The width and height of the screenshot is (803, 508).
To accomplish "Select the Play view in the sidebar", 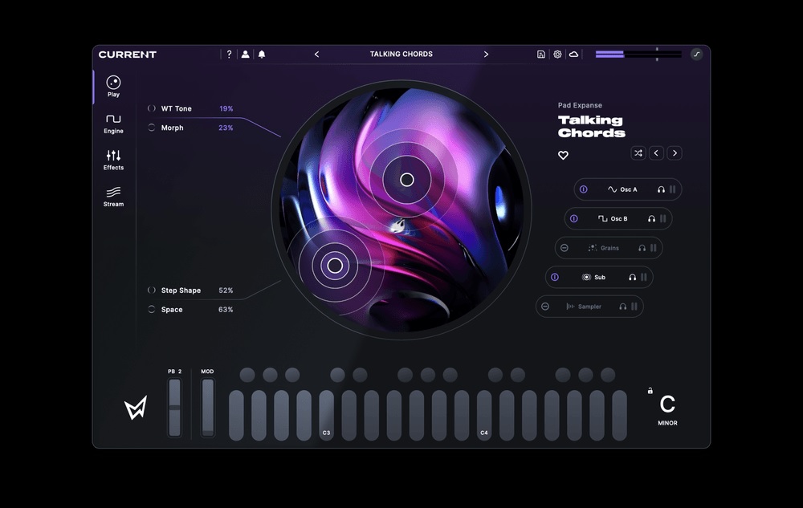I will pyautogui.click(x=112, y=84).
